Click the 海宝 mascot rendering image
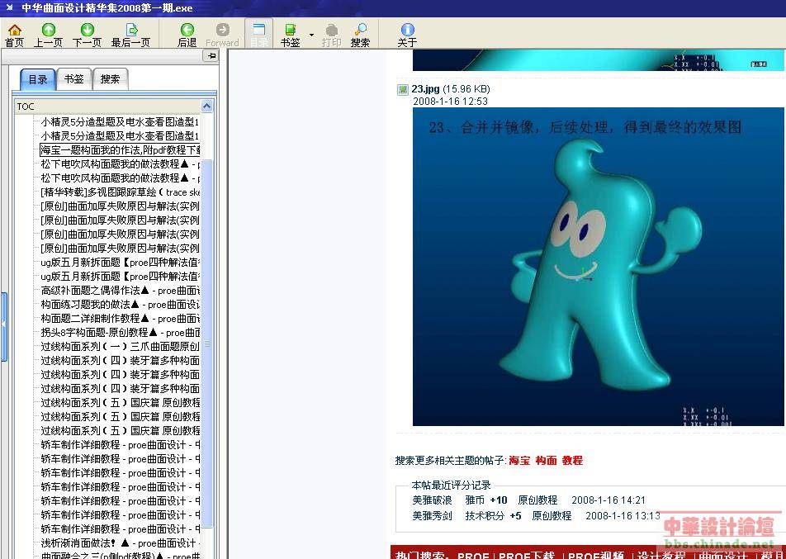 coord(597,266)
